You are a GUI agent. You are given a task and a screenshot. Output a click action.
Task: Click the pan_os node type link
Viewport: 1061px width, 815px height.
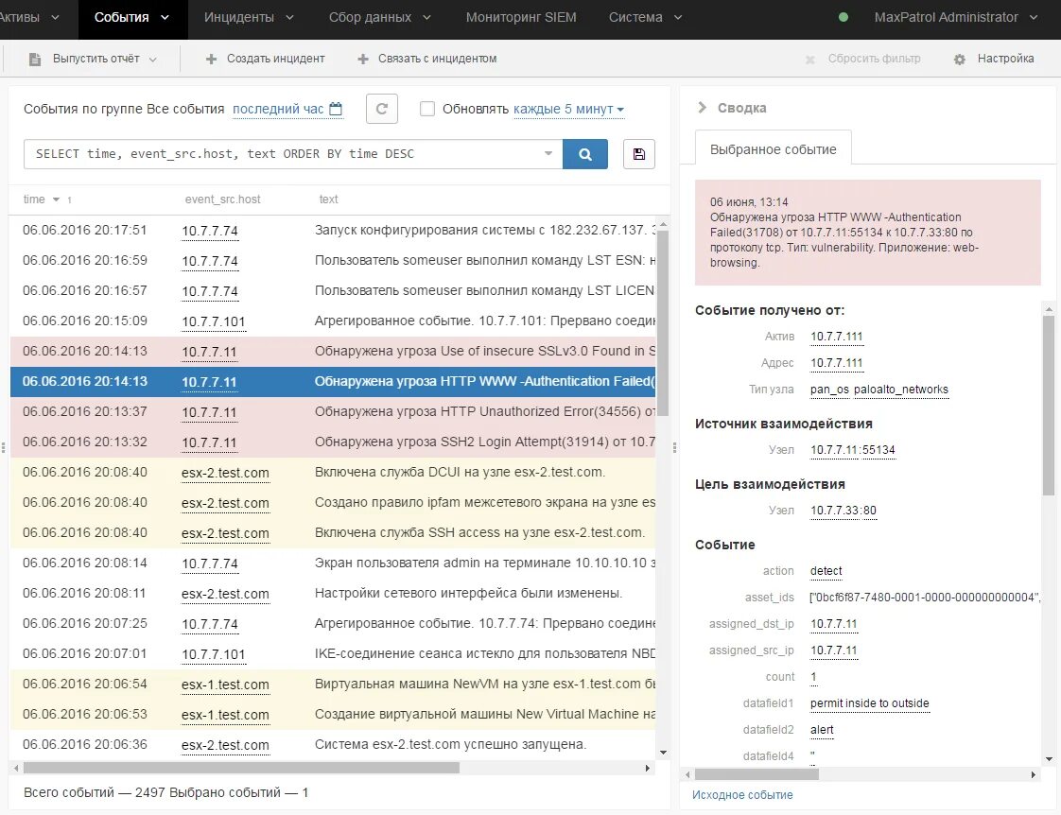[x=829, y=390]
